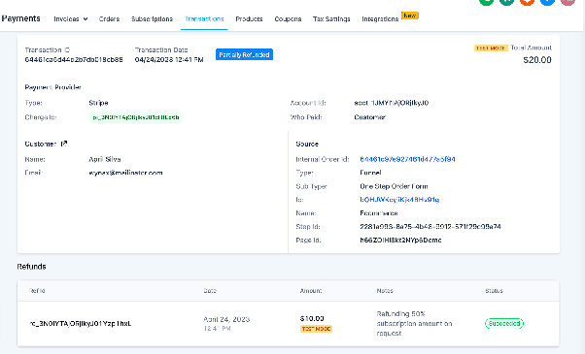Click the Partially Refunded status badge
Image resolution: width=585 pixels, height=354 pixels.
pyautogui.click(x=244, y=54)
